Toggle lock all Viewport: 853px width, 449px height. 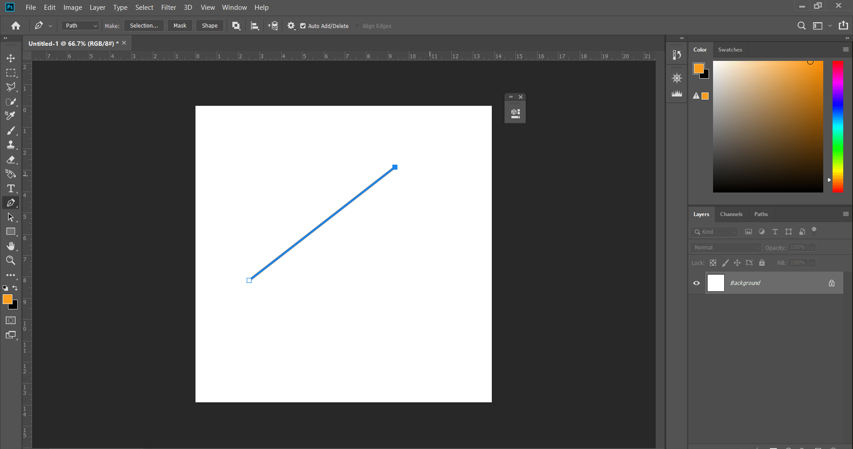[762, 263]
